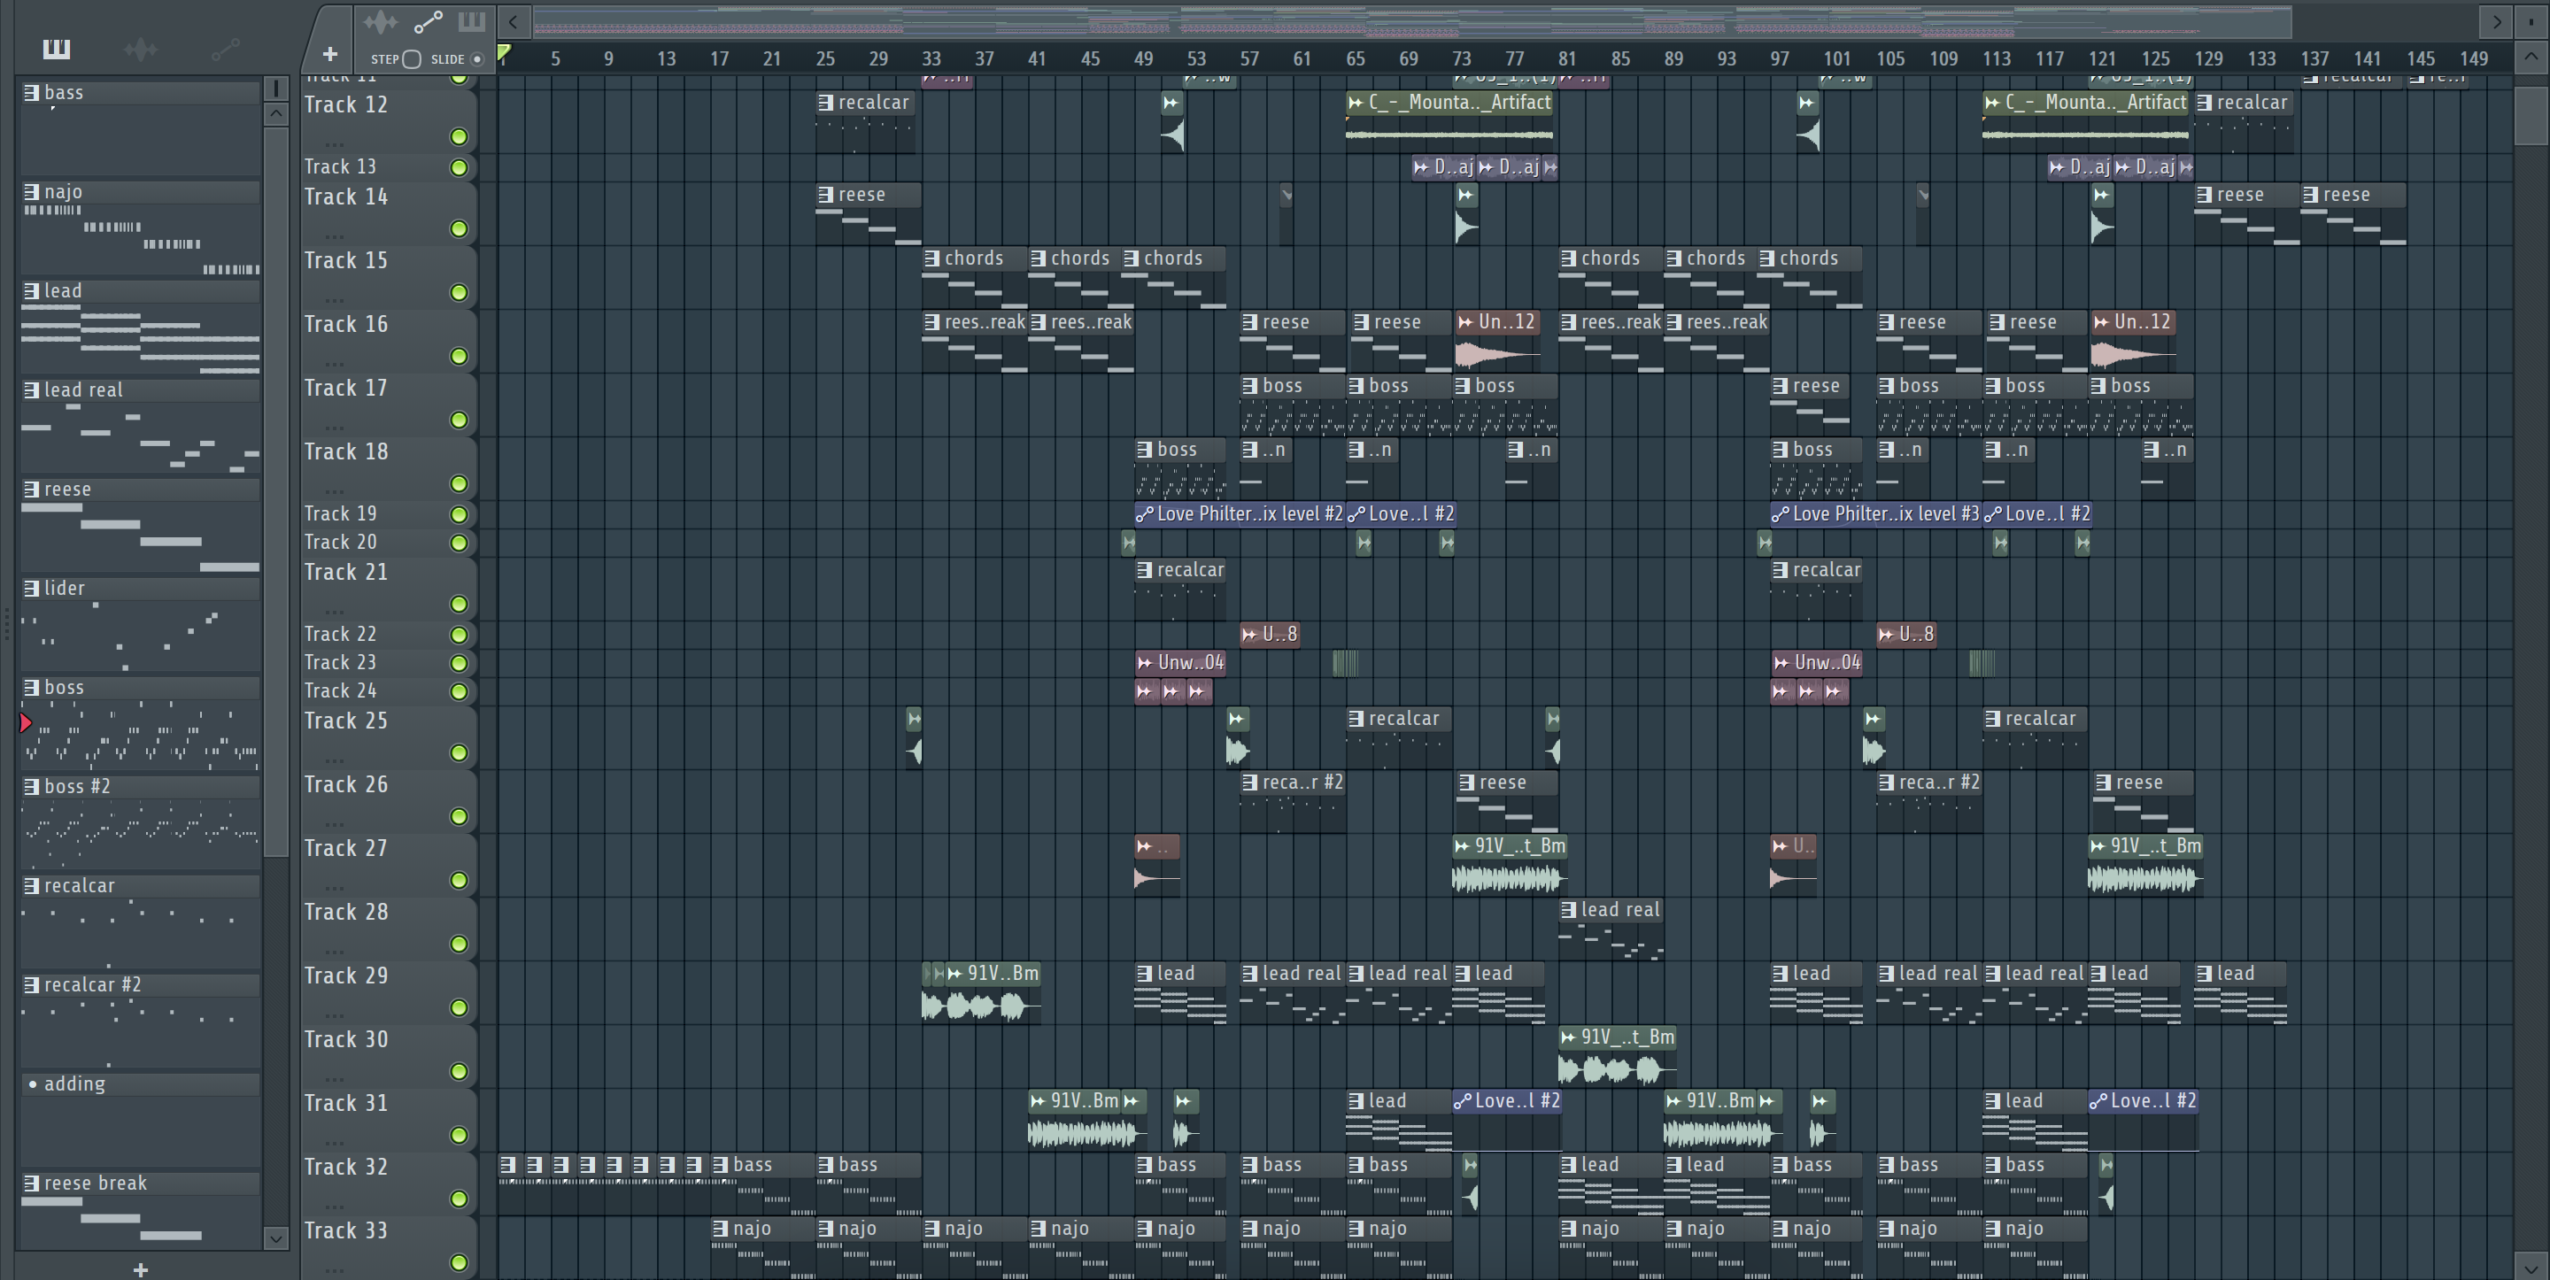Mute Track 32 with its green light
This screenshot has height=1280, width=2550.
[459, 1199]
